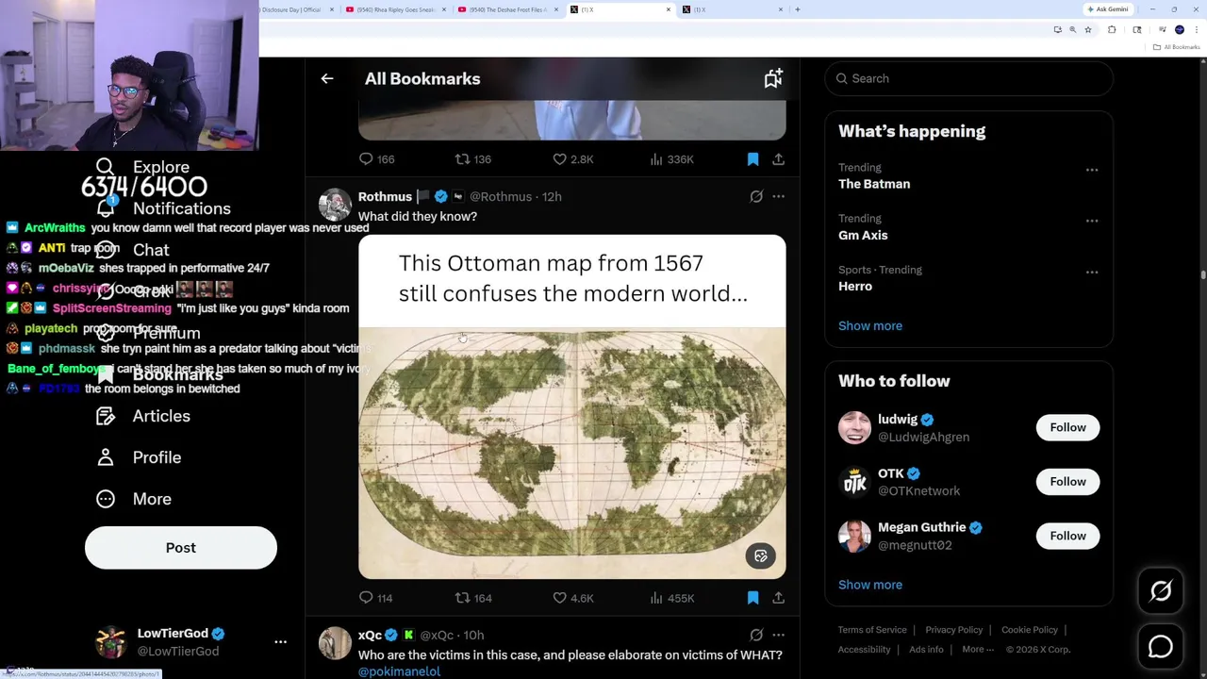Open more options for Herro trend
Screen dimensions: 1207x679
[1092, 272]
